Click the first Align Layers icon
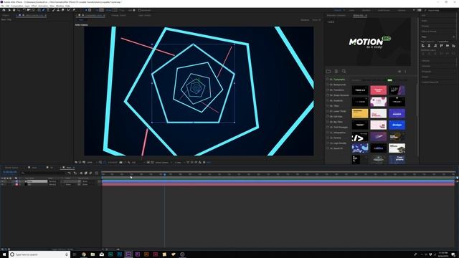459x258 pixels. click(422, 46)
